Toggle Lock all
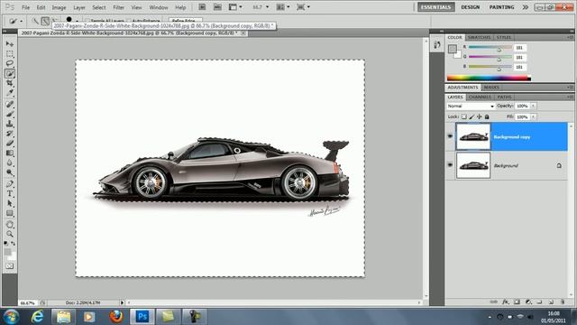The image size is (577, 325). (487, 116)
